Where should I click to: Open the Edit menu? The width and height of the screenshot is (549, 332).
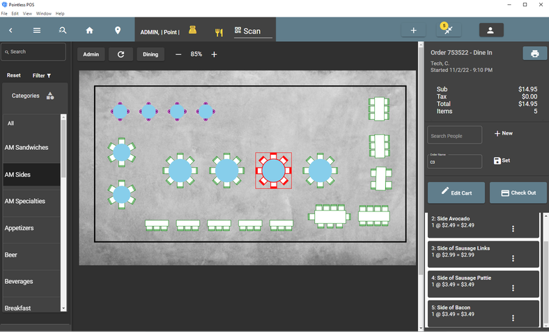[15, 14]
